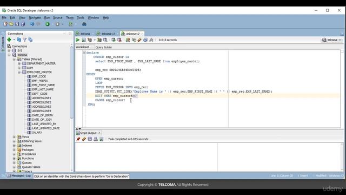Click the Forward navigation icon
Screen dimensions: 346x195
click(58, 24)
